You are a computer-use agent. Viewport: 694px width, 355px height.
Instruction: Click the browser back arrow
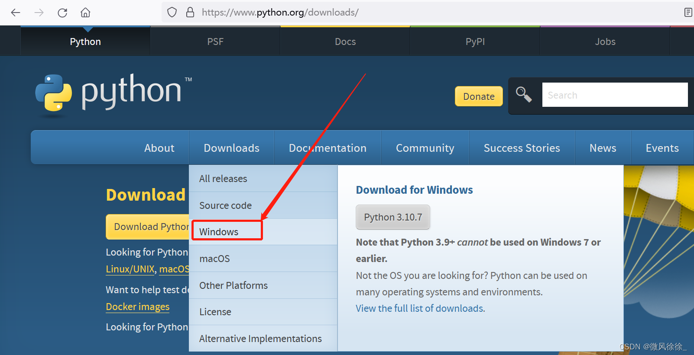[16, 13]
